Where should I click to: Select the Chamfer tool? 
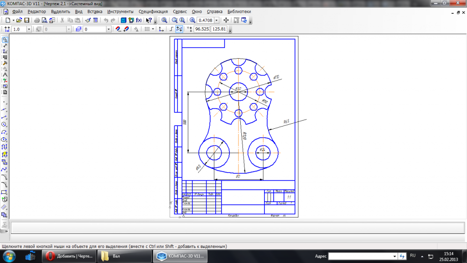point(4,177)
